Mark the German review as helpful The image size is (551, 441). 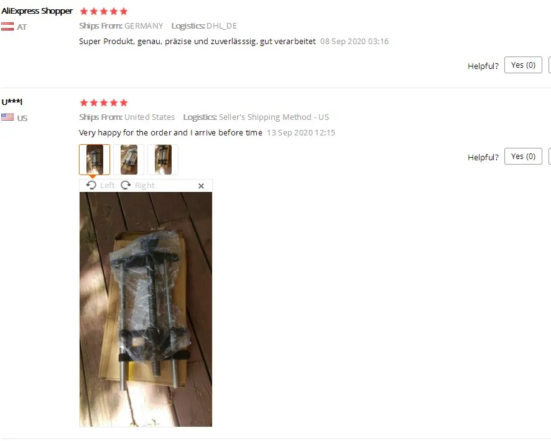pyautogui.click(x=523, y=65)
